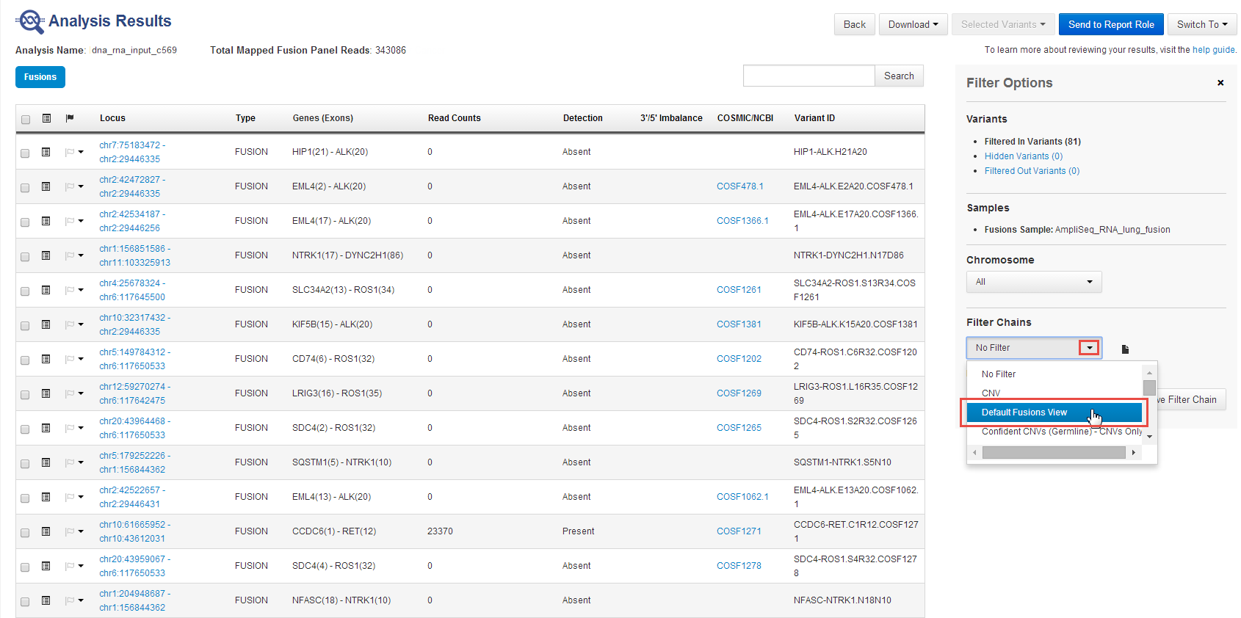Screen dimensions: 1241x618
Task: Click the document icon beside Filter Chains
Action: pyautogui.click(x=1125, y=349)
